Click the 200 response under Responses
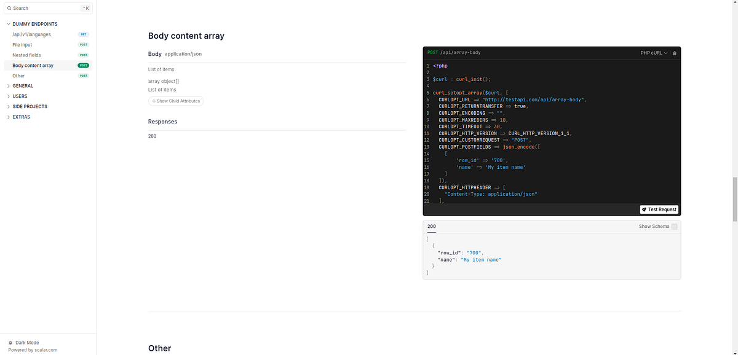738x355 pixels. pos(152,136)
